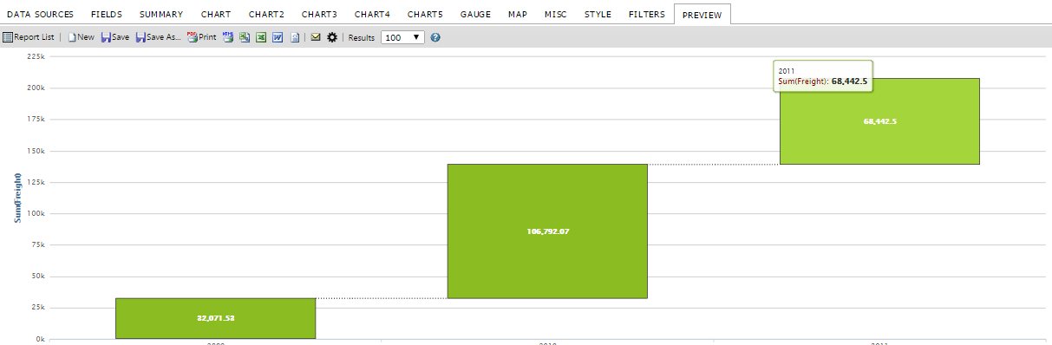This screenshot has width=1052, height=345.
Task: Export to Word document icon
Action: (278, 38)
